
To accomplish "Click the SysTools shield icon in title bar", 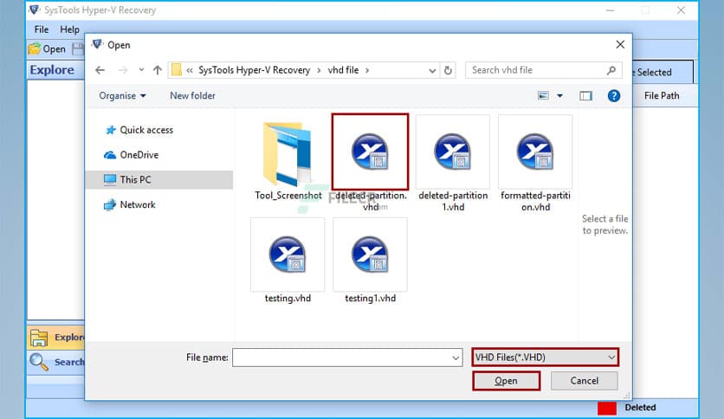I will 34,10.
